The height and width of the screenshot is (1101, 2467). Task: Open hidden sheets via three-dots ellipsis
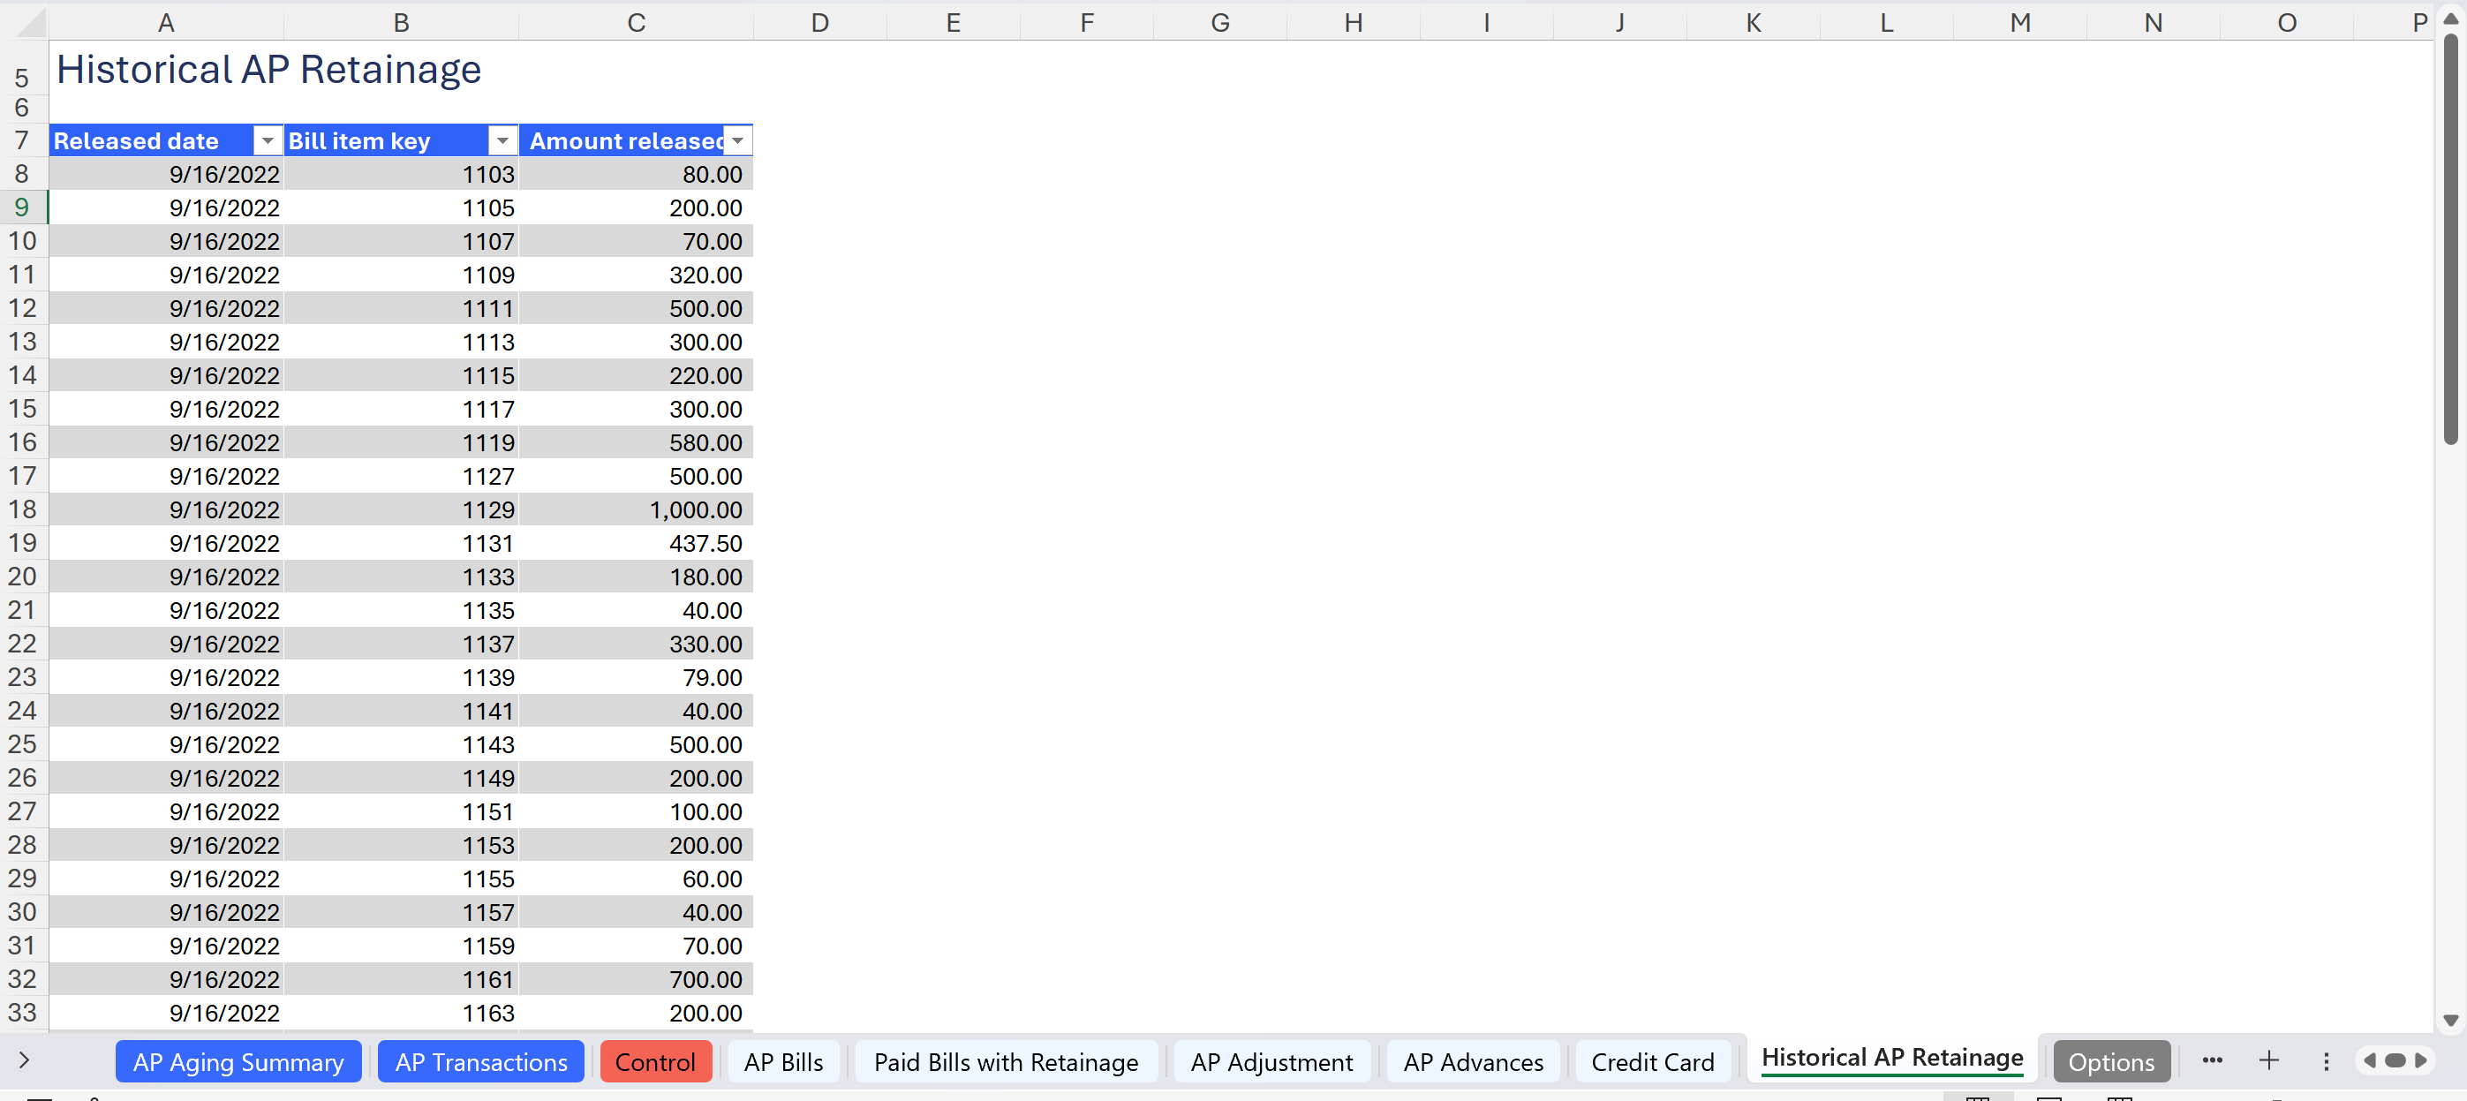coord(2211,1060)
